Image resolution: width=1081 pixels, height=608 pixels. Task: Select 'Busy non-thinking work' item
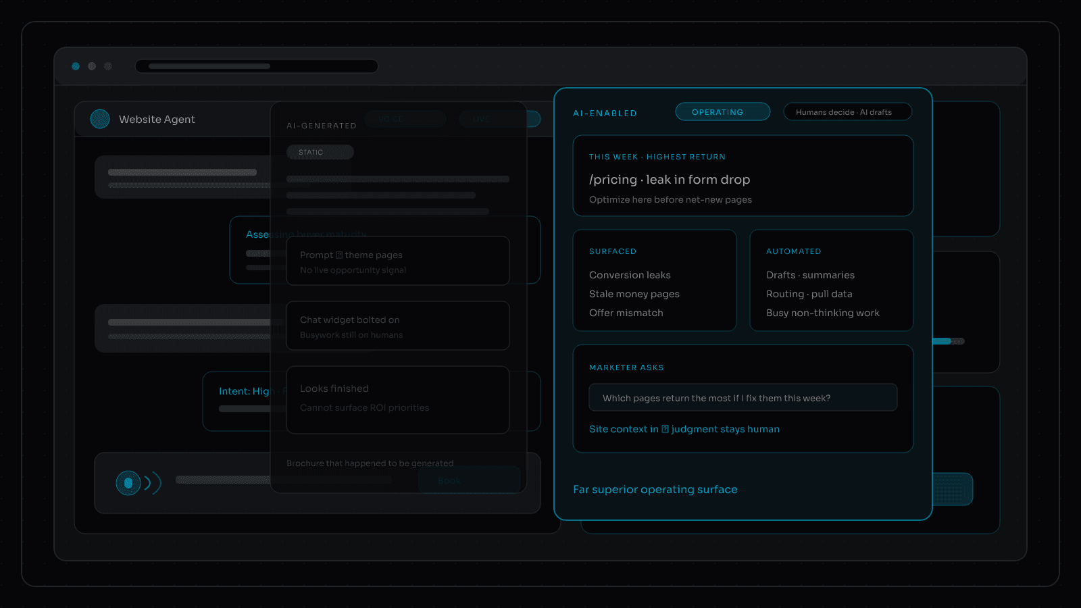(823, 313)
